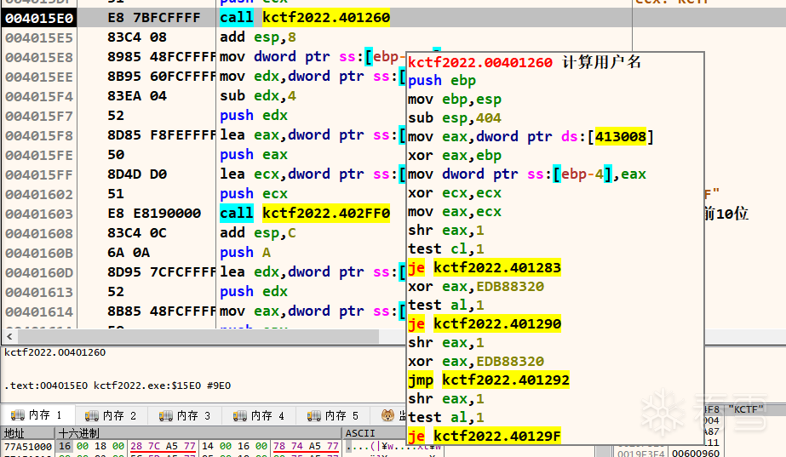Click the underlined 28 7C A5 77 bytes
786x457 pixels.
(163, 446)
